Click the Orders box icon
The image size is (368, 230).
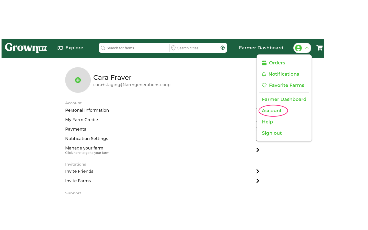[264, 63]
